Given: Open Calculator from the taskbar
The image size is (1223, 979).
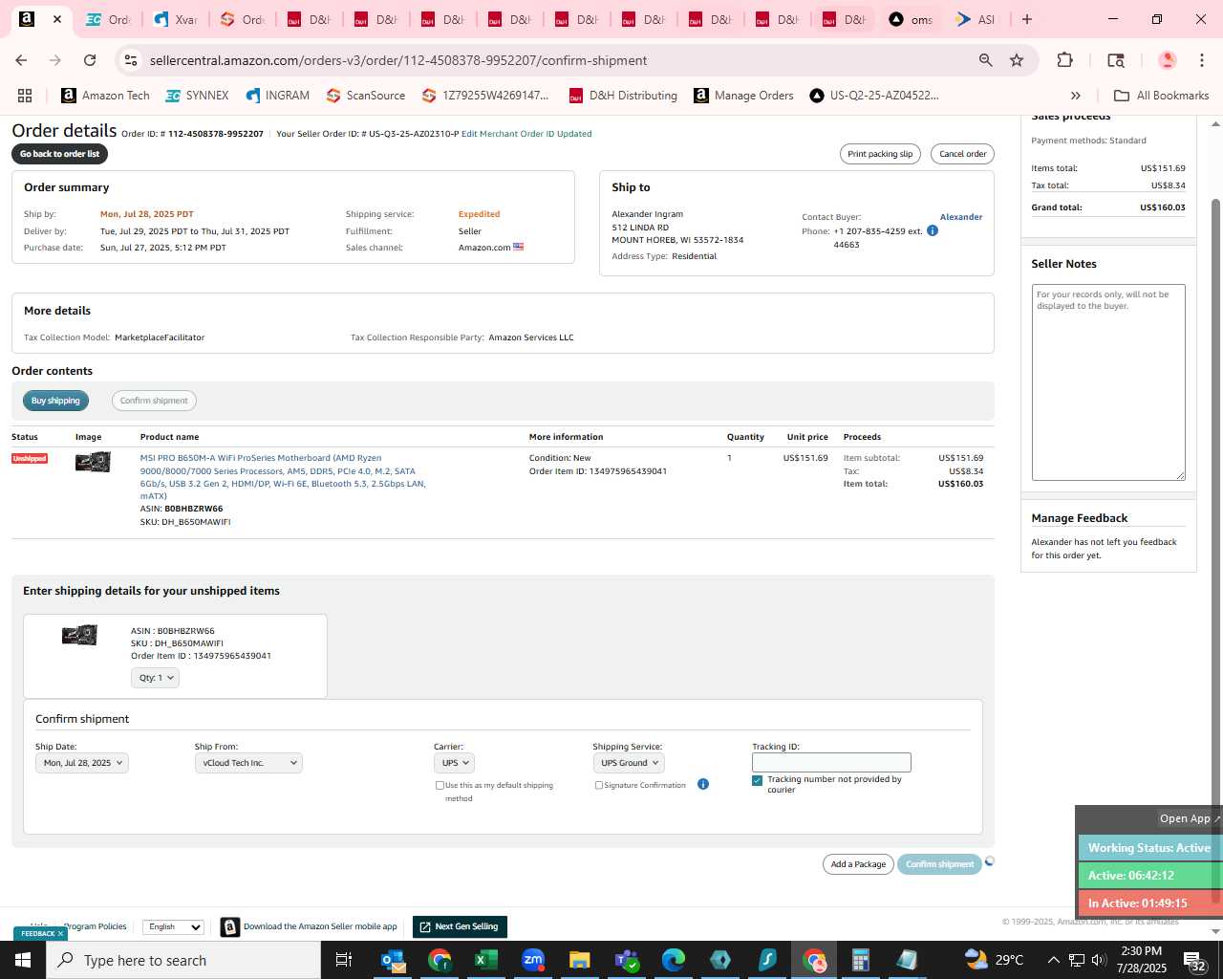Looking at the screenshot, I should [861, 960].
